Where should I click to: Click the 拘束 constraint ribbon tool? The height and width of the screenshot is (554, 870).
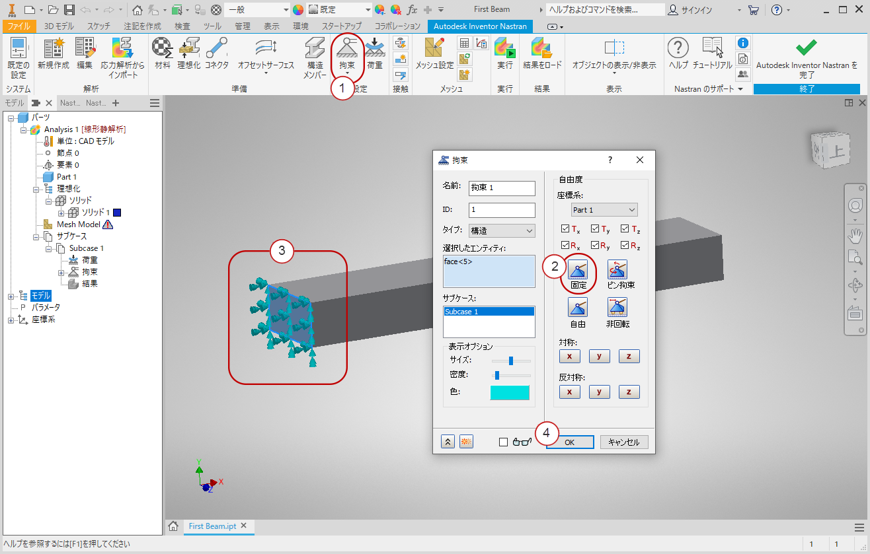[347, 55]
